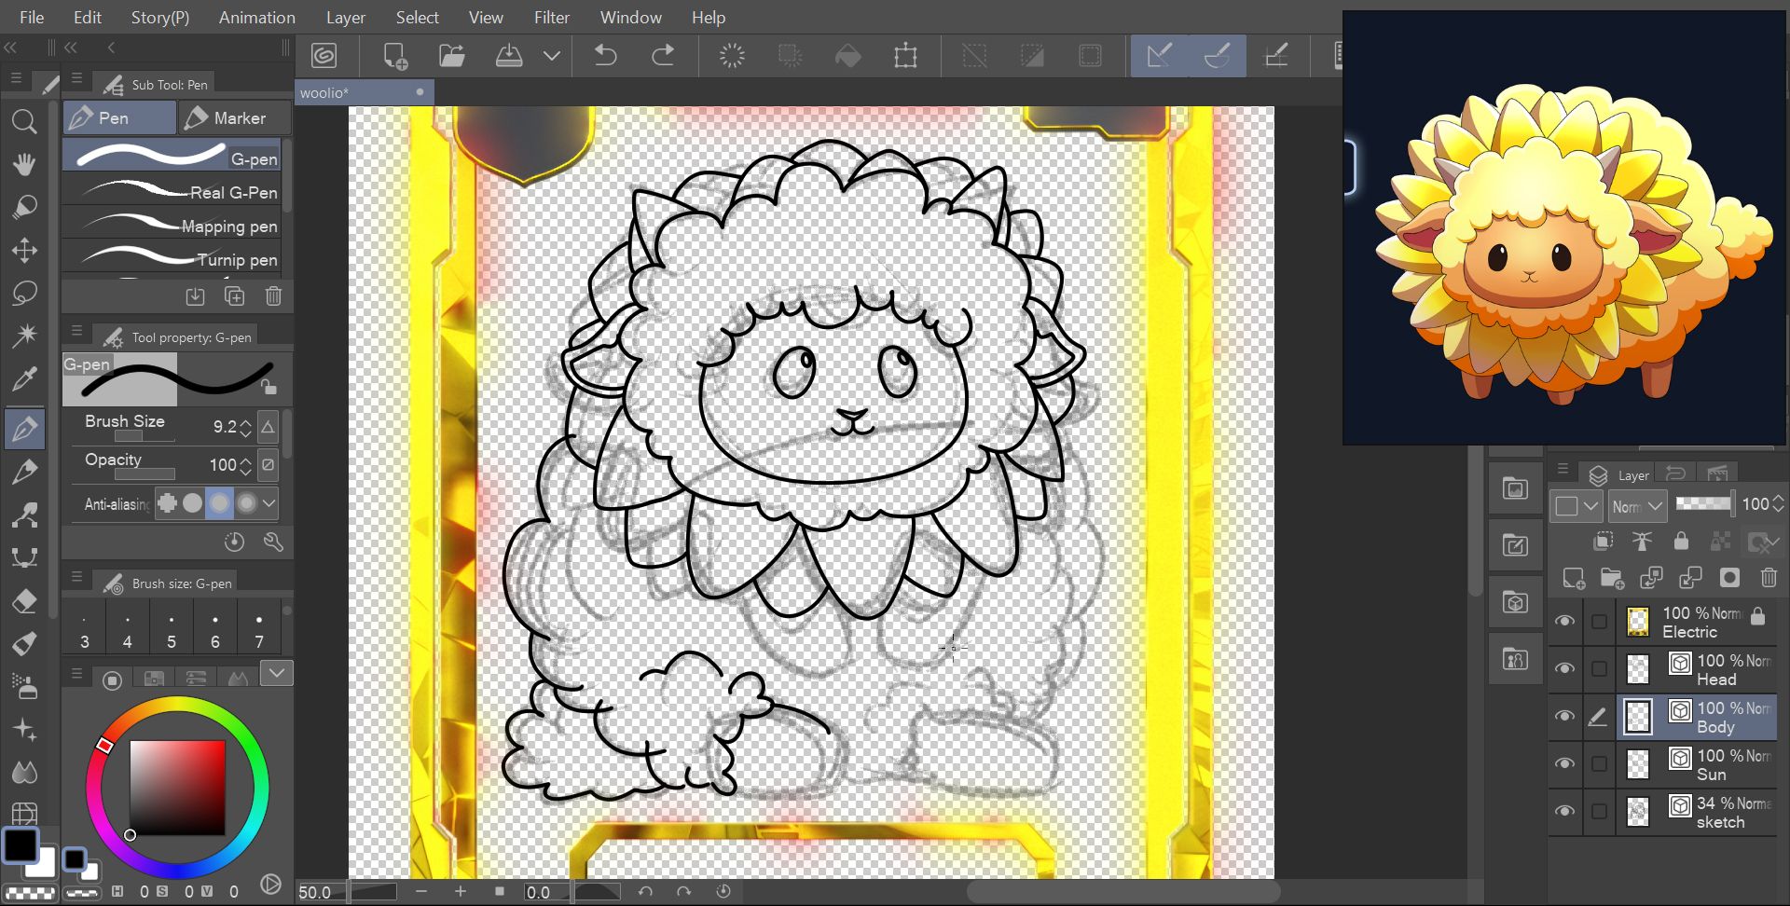The height and width of the screenshot is (906, 1790).
Task: Select the Lasso selection tool
Action: coord(24,293)
